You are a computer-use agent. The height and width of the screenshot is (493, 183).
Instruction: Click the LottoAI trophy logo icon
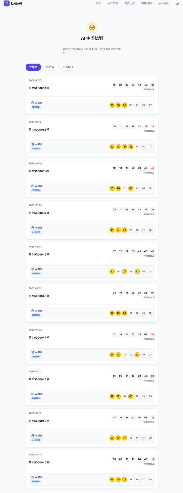pos(6,3)
